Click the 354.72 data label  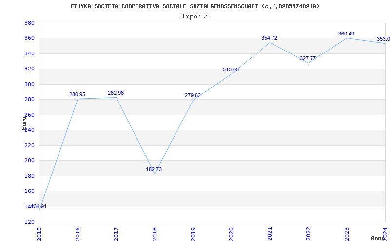point(270,38)
